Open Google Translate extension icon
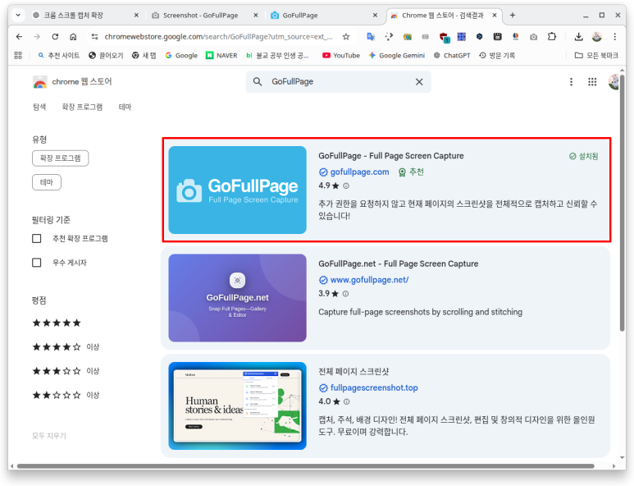The image size is (634, 486). coord(371,37)
